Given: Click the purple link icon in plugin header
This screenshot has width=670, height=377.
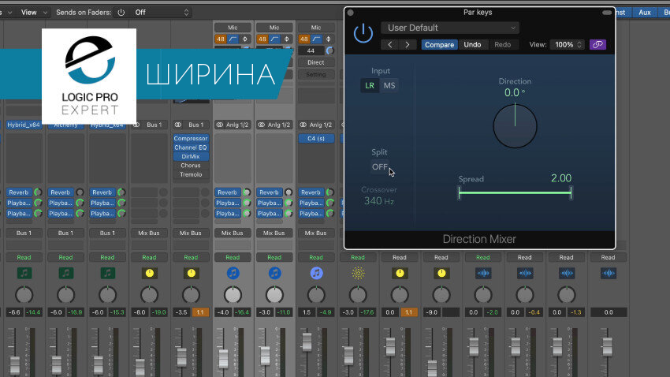Looking at the screenshot, I should (597, 44).
